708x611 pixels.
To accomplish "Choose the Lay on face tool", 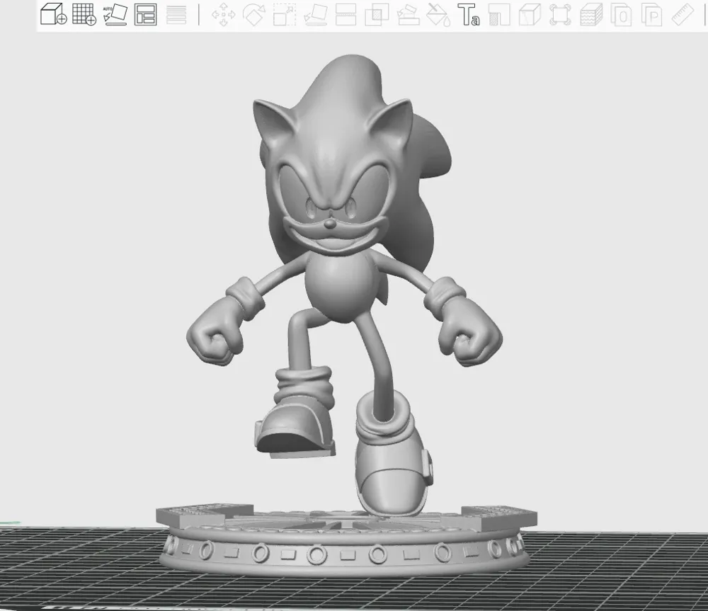I will [x=316, y=15].
